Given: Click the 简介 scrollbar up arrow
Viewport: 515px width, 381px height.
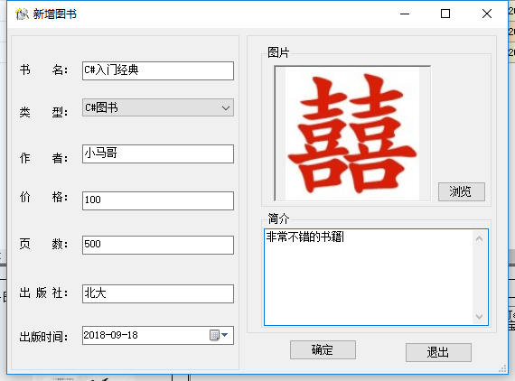Looking at the screenshot, I should 479,238.
